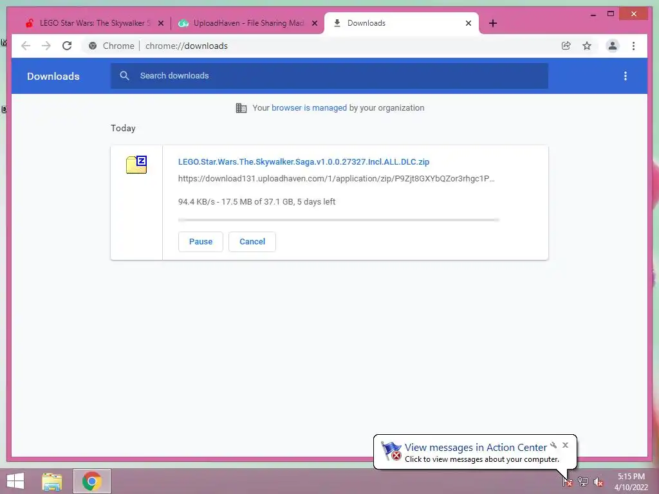Pause the LEGO Star Wars download
This screenshot has height=494, width=659.
tap(201, 242)
